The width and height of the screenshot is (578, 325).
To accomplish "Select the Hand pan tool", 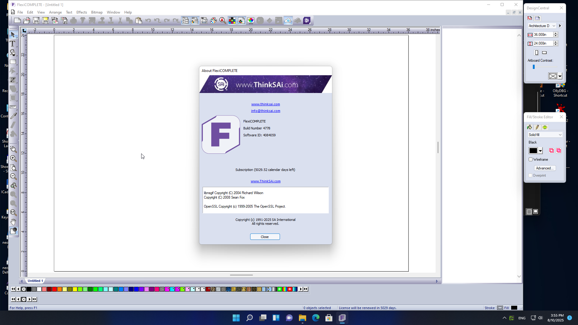I will (13, 222).
